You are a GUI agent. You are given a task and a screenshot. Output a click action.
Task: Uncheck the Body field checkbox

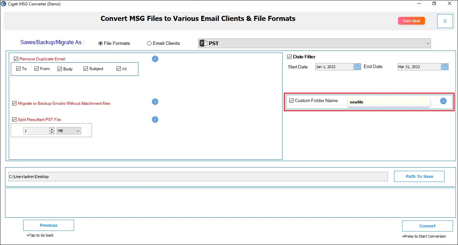tap(60, 69)
